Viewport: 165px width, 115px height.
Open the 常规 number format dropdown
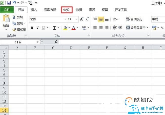tap(158, 19)
